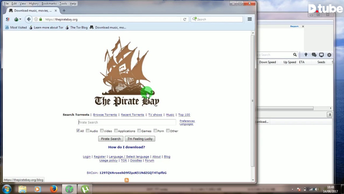Image resolution: width=344 pixels, height=194 pixels.
Task: Click the uTorrent lightbulb icon
Action: [306, 55]
